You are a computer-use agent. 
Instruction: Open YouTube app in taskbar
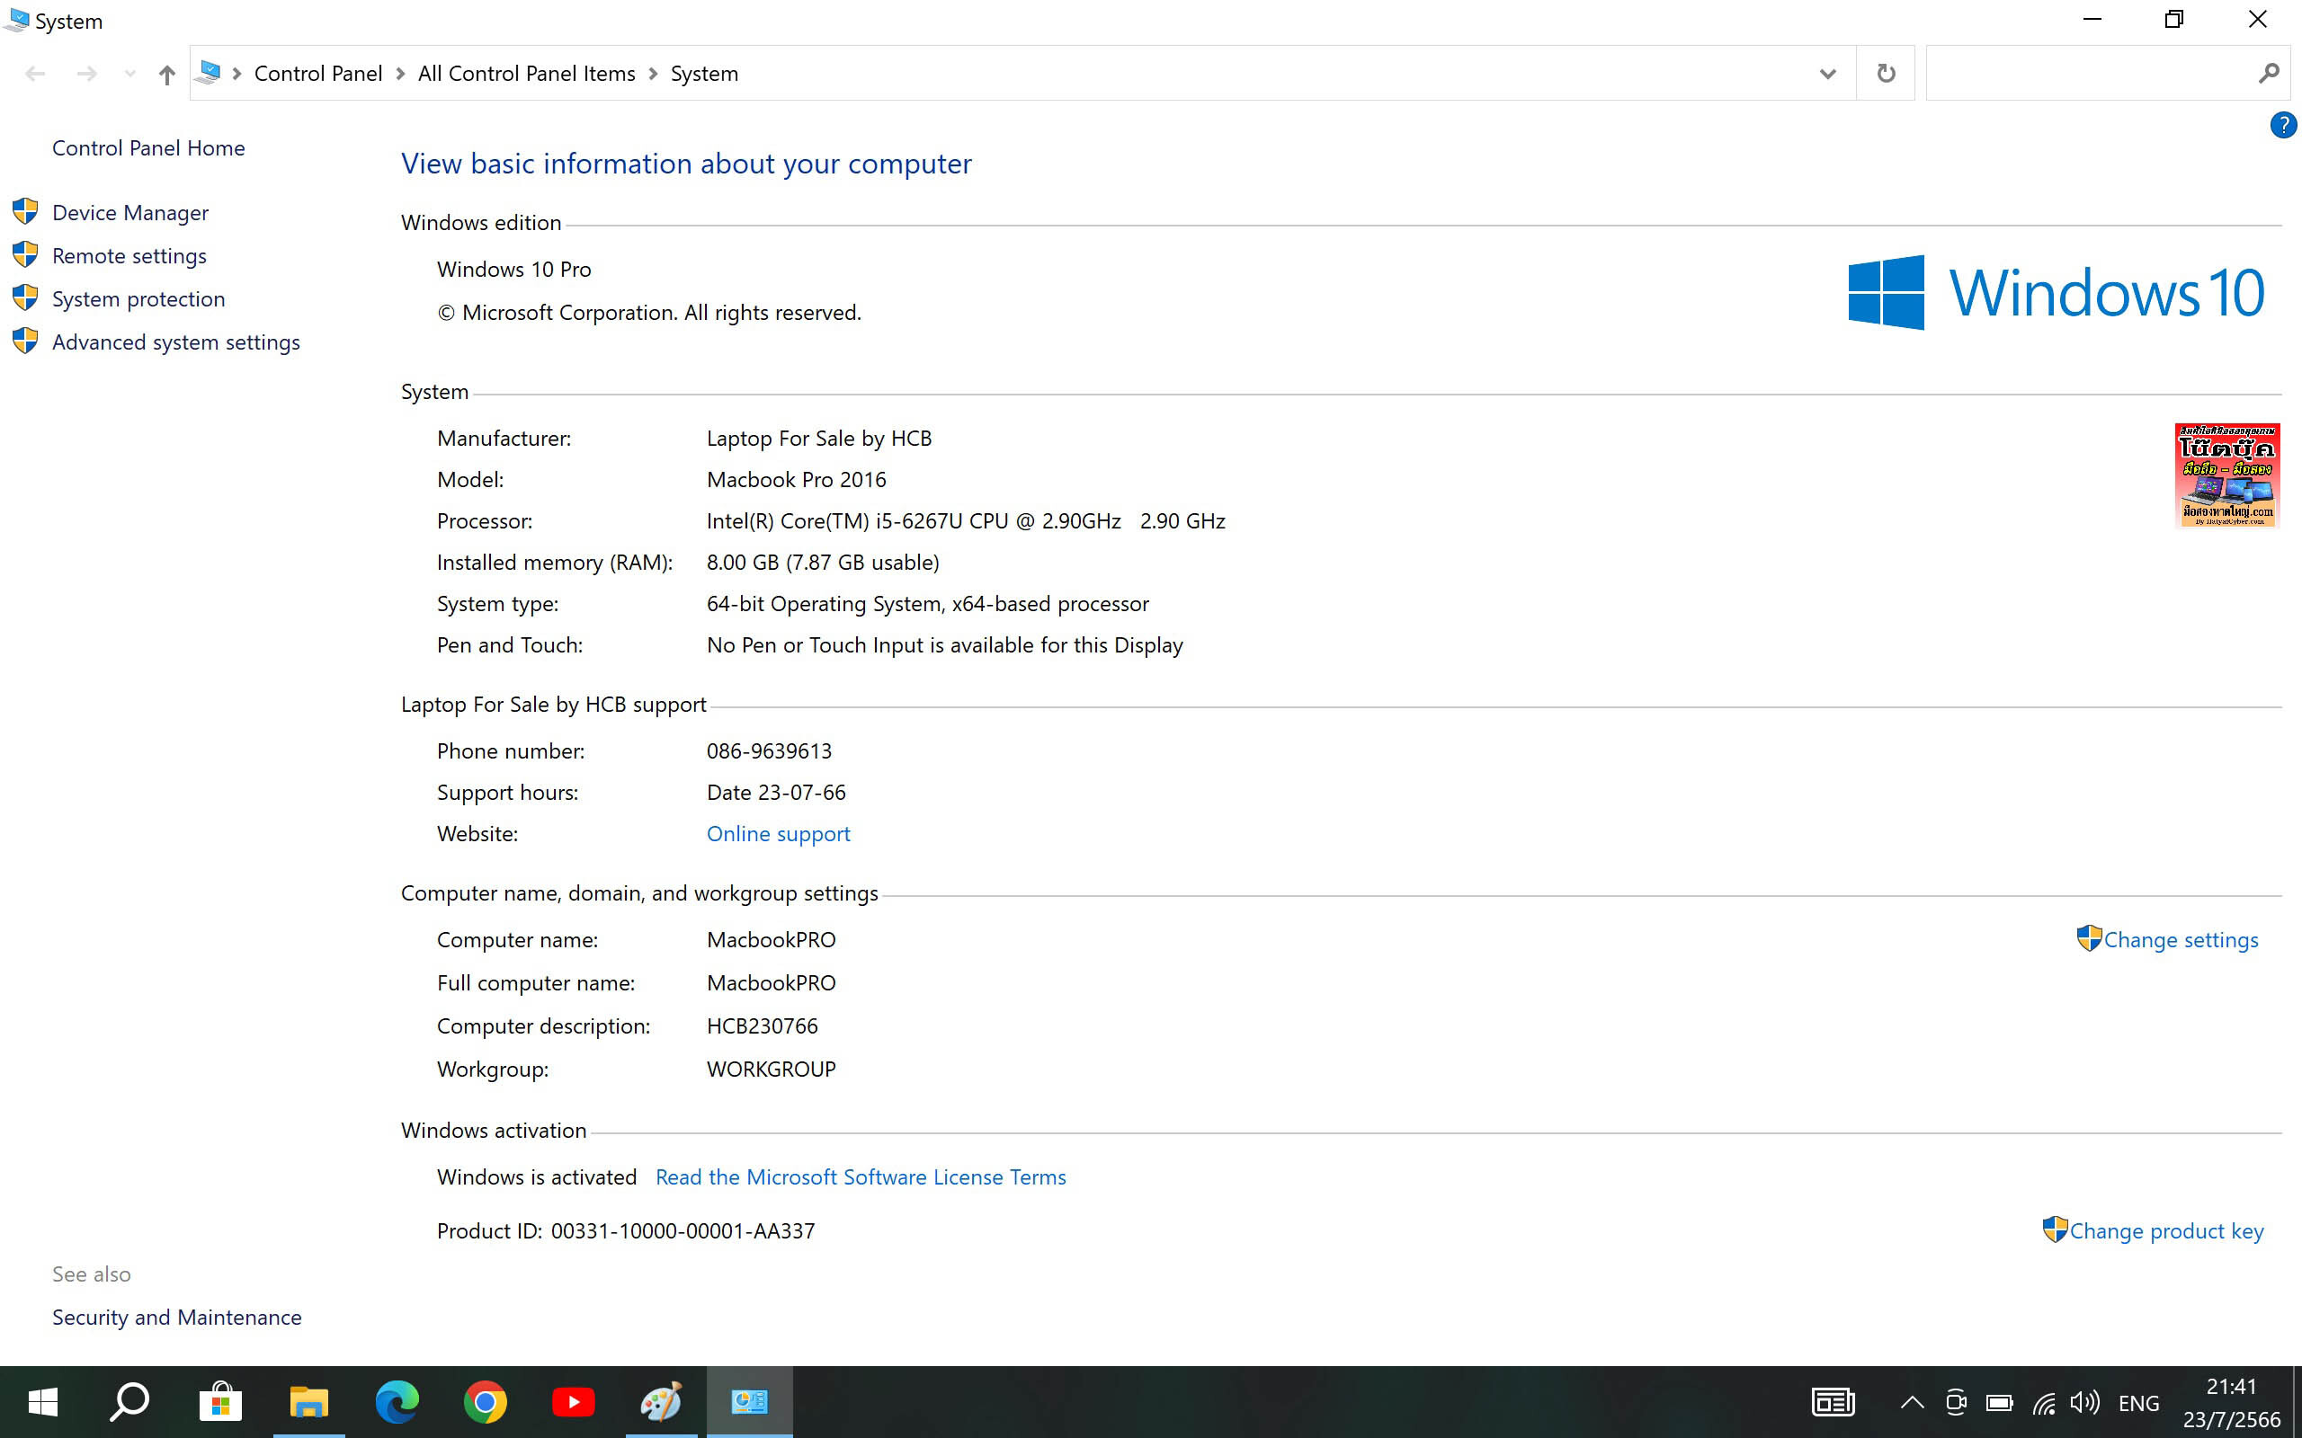click(x=573, y=1402)
